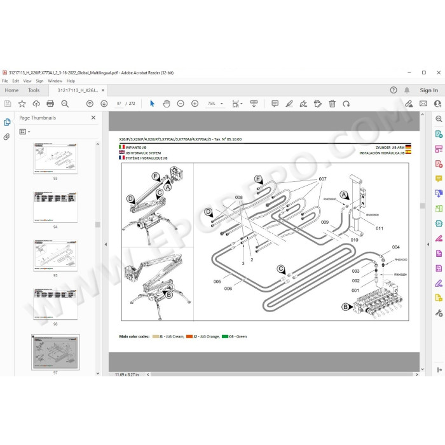Select page 93 thumbnail
The height and width of the screenshot is (445, 445).
point(55,158)
